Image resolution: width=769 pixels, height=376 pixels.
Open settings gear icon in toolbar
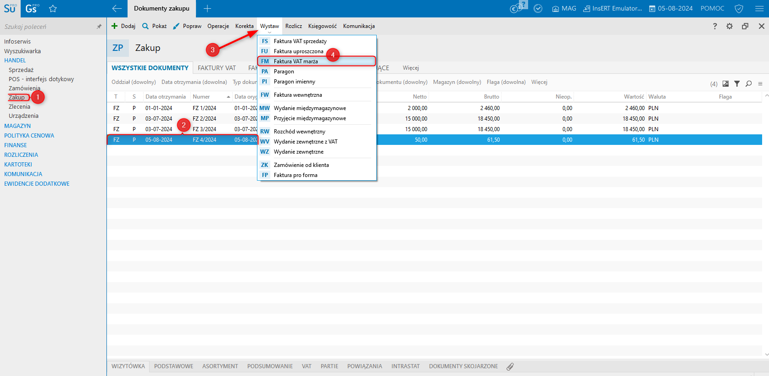coord(730,26)
